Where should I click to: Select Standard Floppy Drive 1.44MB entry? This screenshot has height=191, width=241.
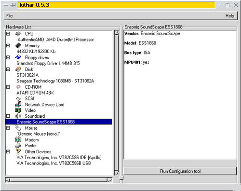(48, 63)
